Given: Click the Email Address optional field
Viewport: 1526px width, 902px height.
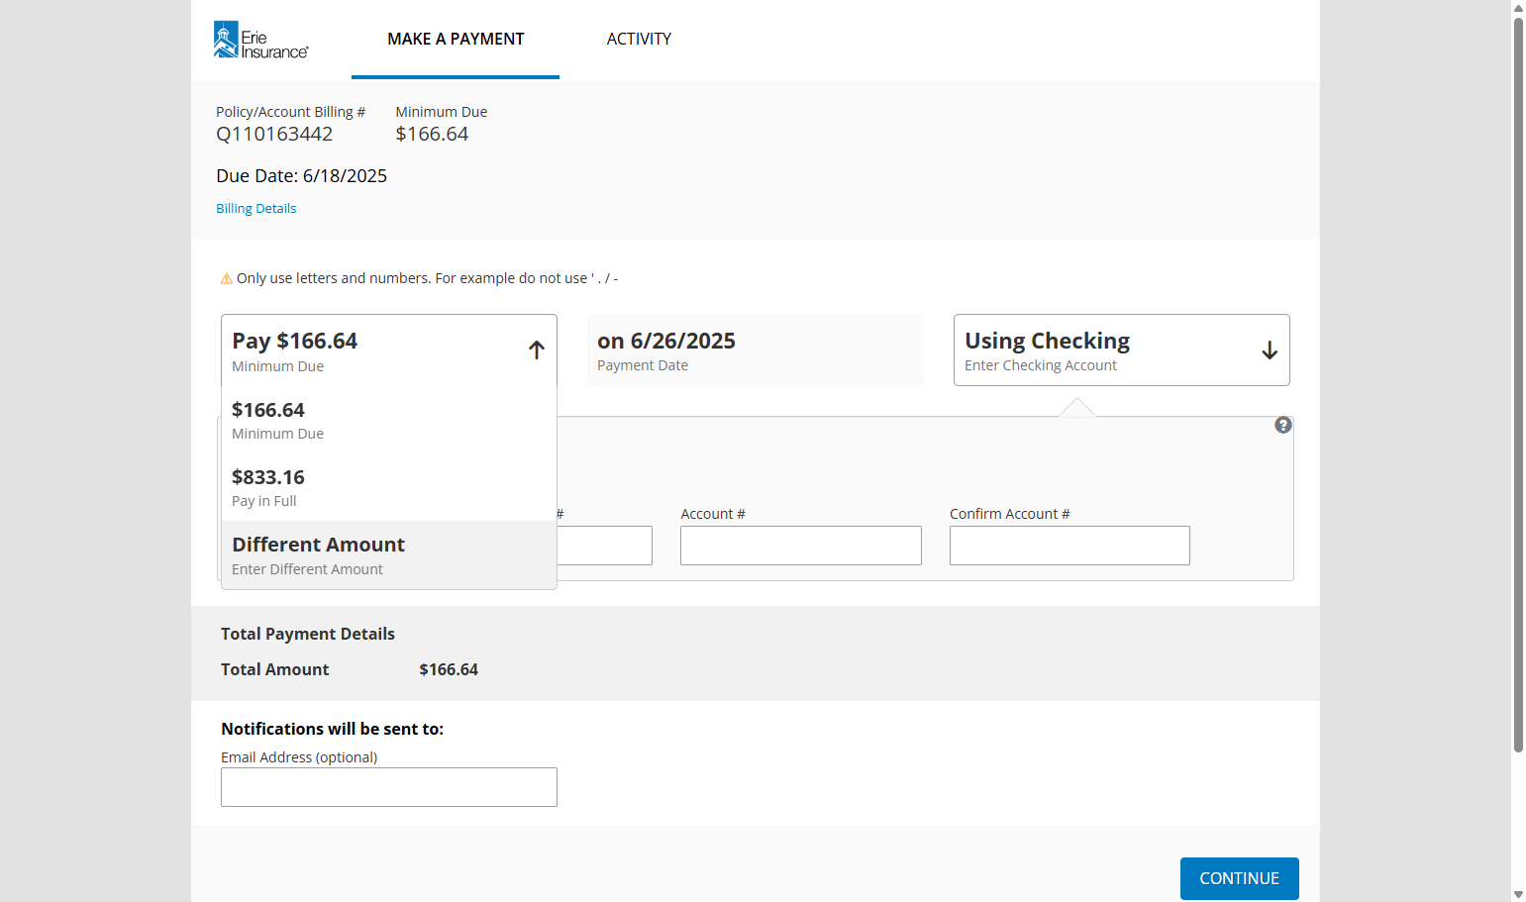Looking at the screenshot, I should (389, 787).
